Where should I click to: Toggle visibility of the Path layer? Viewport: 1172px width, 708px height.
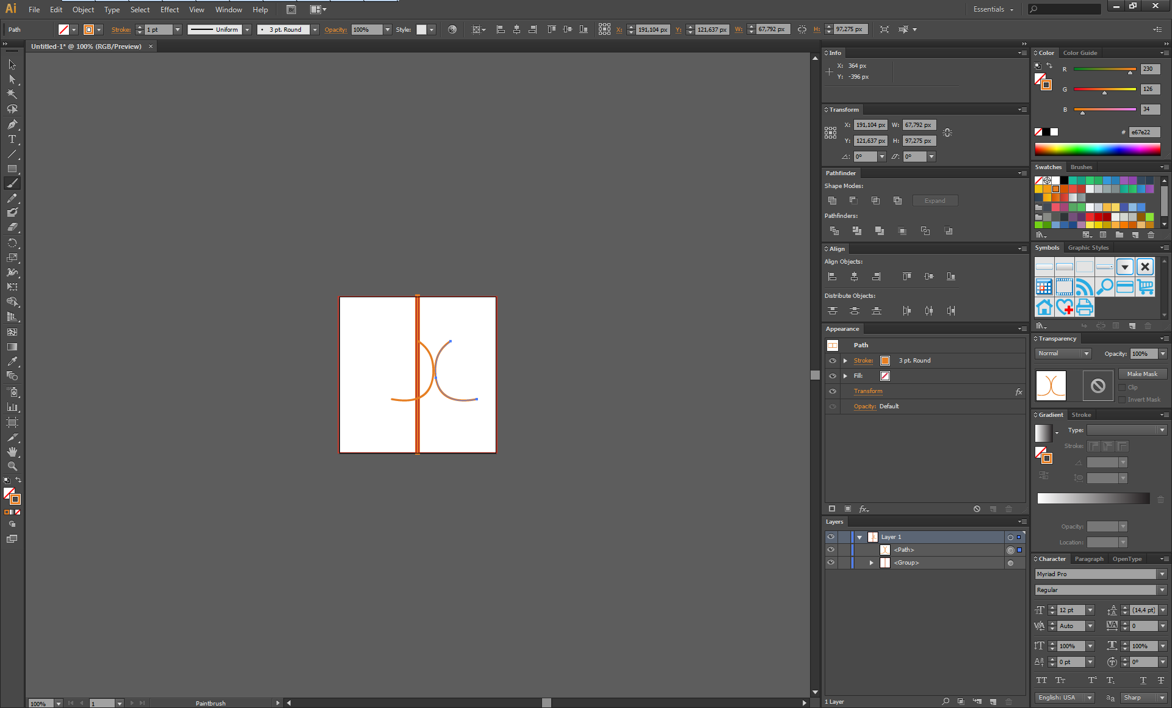tap(830, 549)
